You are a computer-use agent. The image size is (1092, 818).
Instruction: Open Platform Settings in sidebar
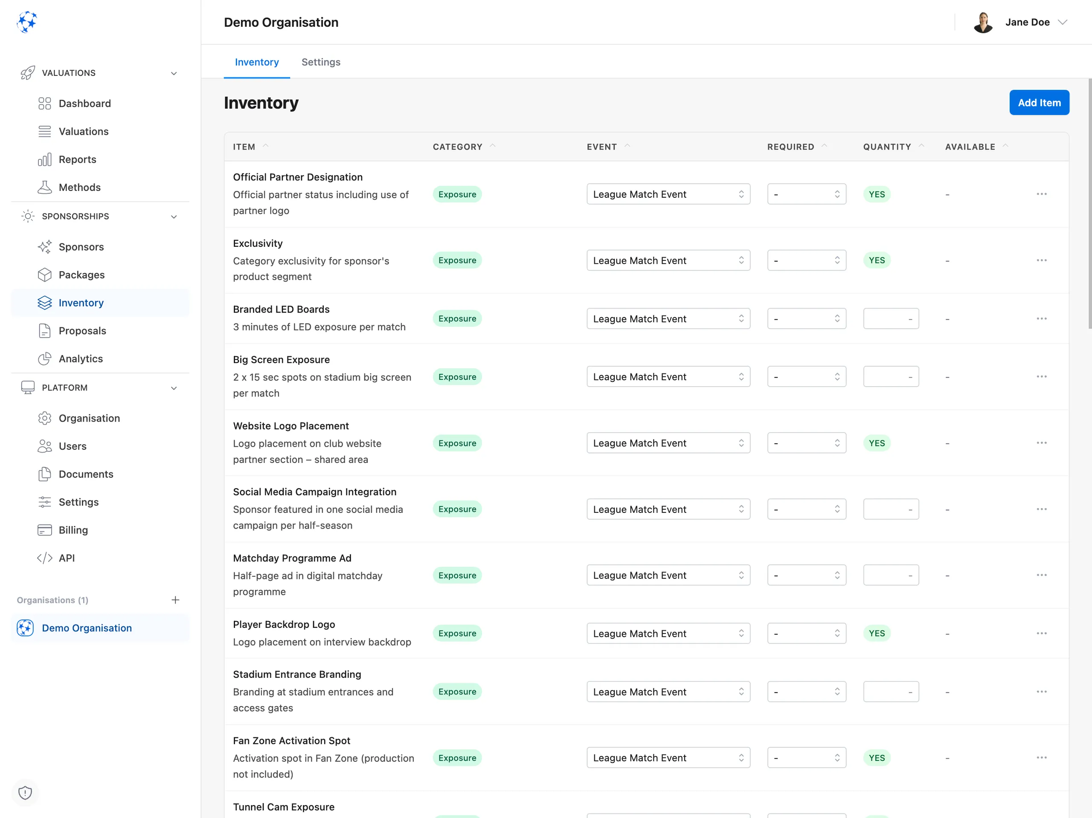click(100, 502)
